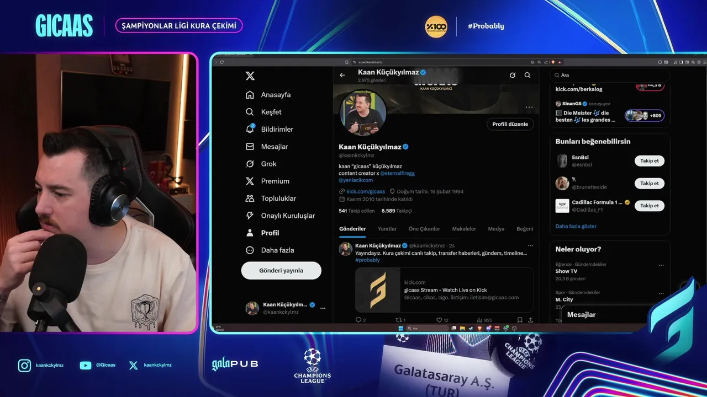Viewport: 707px width, 397px height.
Task: Open Topluluklar communities
Action: point(271,198)
